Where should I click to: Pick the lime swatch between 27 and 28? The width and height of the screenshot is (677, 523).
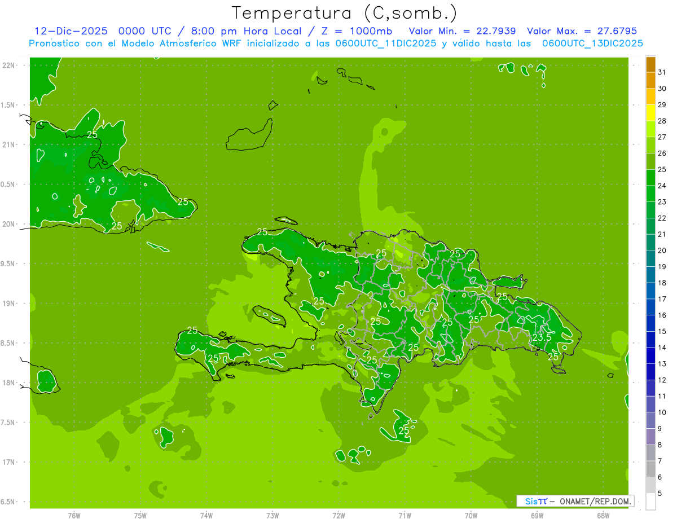(650, 129)
